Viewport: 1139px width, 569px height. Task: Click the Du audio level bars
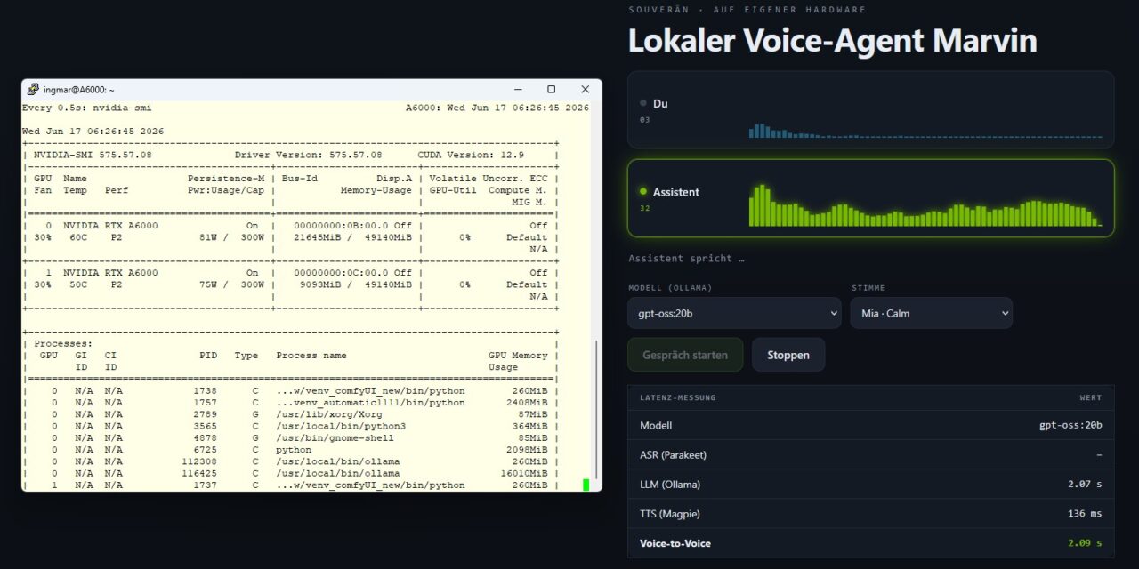pos(925,131)
